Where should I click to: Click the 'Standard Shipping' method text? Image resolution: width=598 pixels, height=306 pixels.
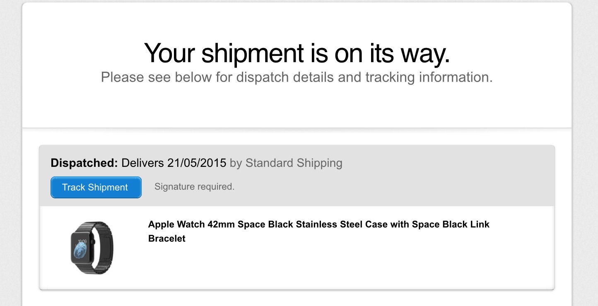[x=294, y=163]
